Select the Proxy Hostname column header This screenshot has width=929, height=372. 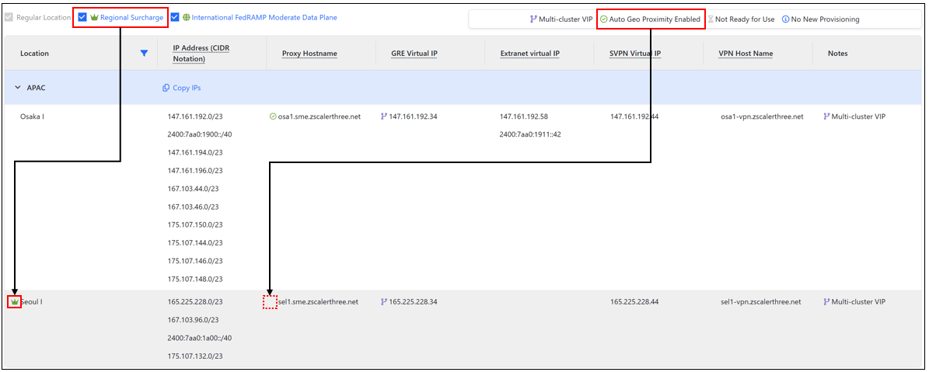click(310, 54)
